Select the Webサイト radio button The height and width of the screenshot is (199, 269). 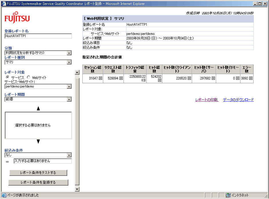(x=29, y=77)
